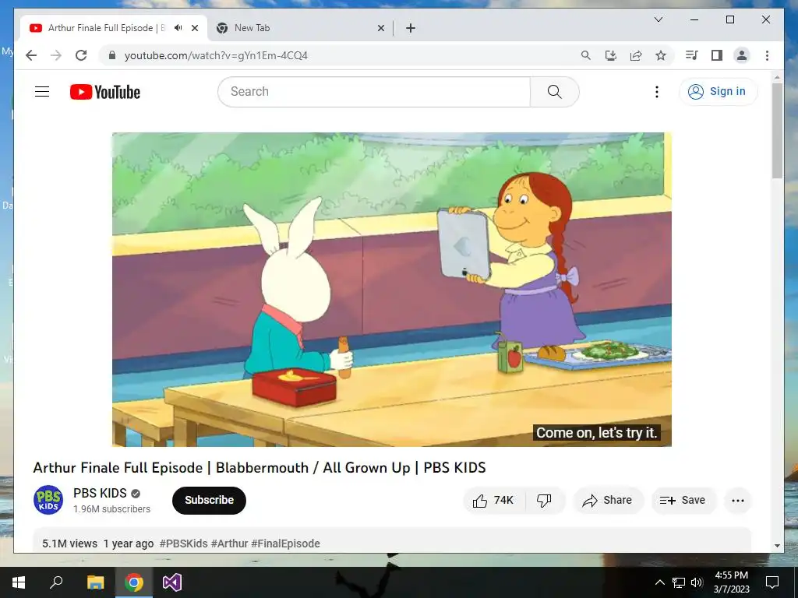Click Chrome taskbar icon

134,582
